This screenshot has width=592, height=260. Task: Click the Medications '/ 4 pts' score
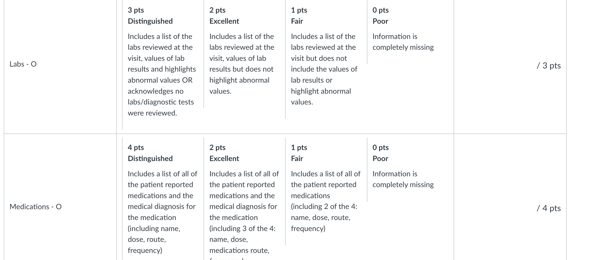(x=549, y=208)
